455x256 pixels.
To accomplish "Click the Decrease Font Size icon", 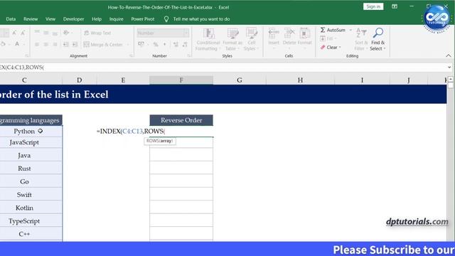I will pyautogui.click(x=23, y=33).
